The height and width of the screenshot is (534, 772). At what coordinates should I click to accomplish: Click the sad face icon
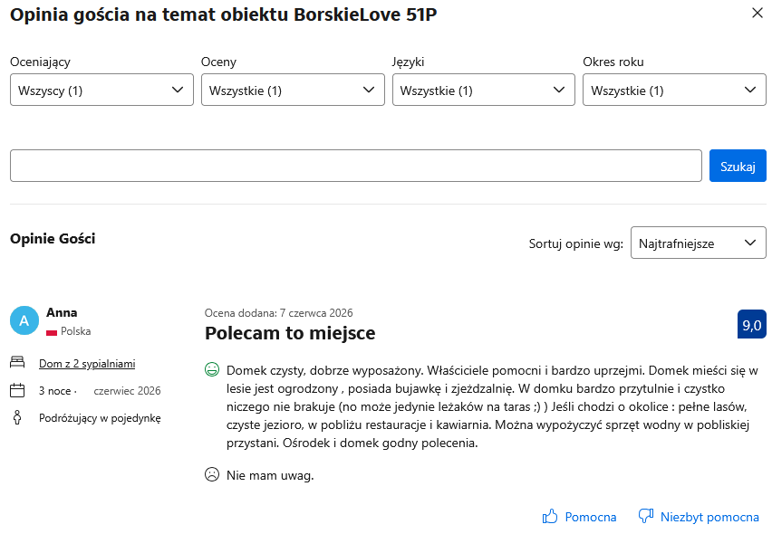(212, 474)
